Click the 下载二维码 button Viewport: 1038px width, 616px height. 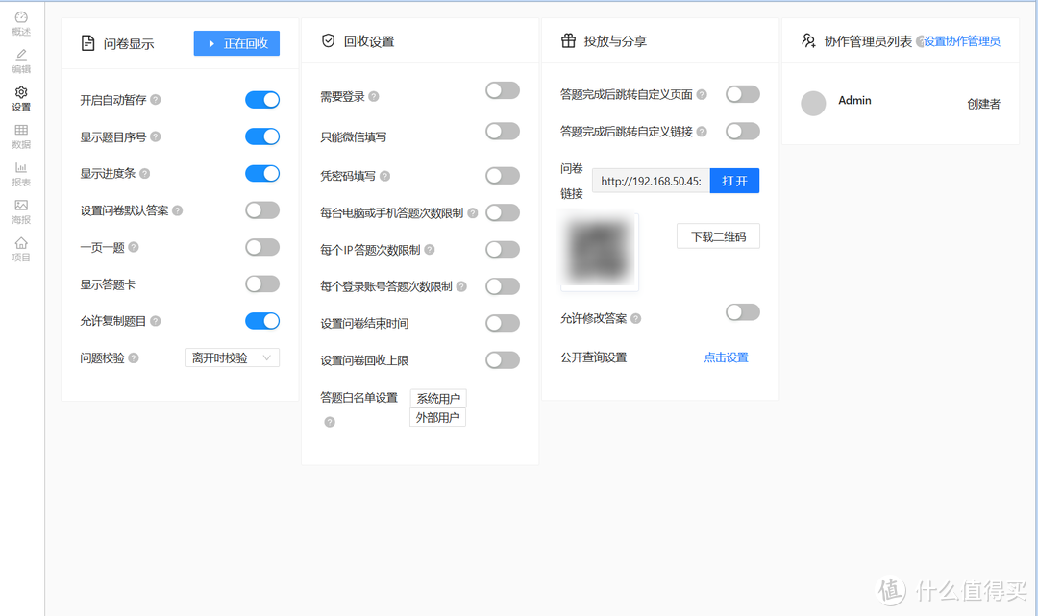718,235
